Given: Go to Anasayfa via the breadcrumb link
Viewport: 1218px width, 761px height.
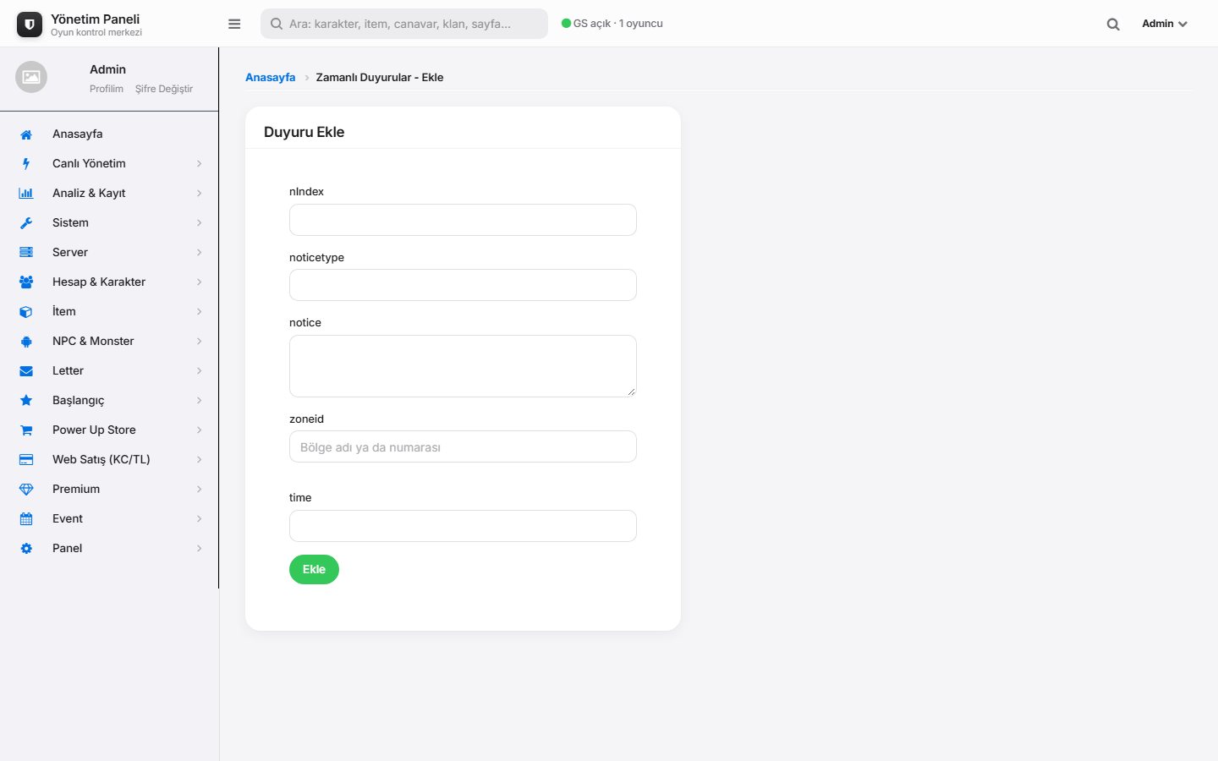Looking at the screenshot, I should [x=271, y=77].
